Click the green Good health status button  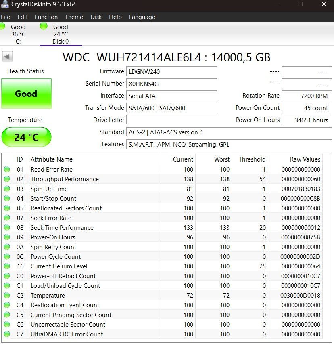[26, 94]
